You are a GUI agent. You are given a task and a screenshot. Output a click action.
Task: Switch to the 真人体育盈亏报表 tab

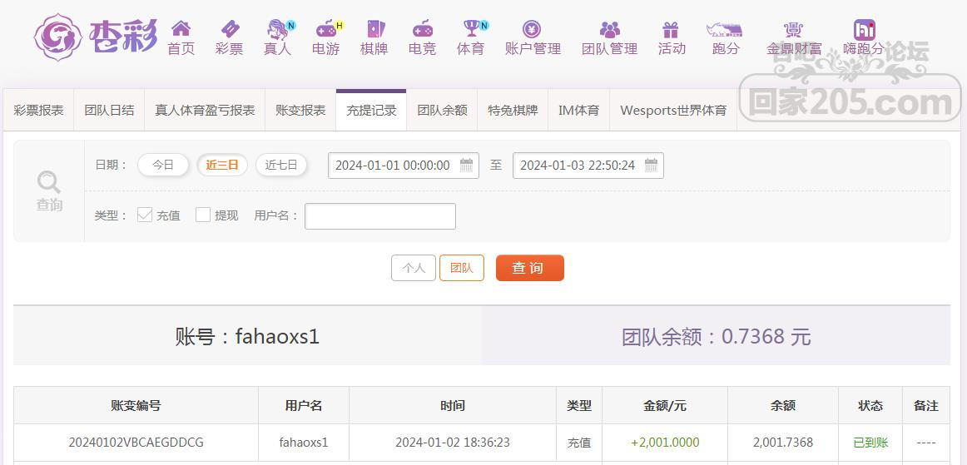click(x=205, y=111)
